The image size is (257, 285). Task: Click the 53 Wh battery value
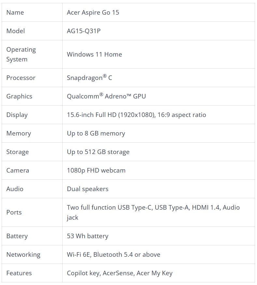pos(88,236)
